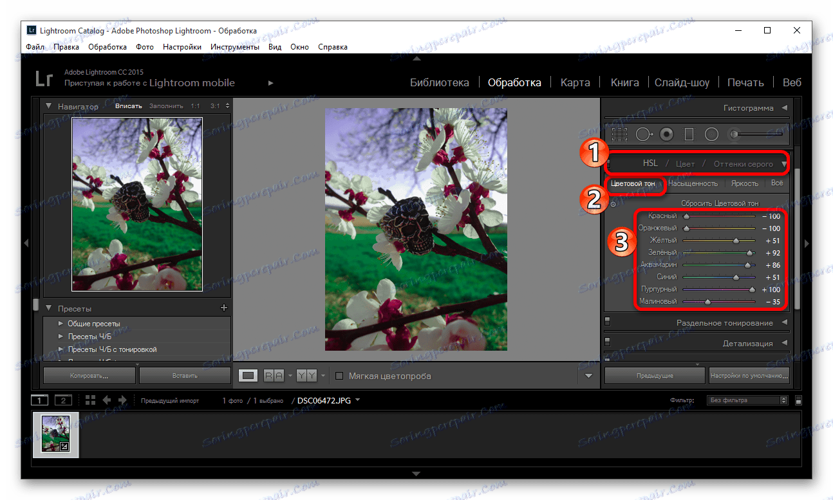Open the Насыщенность HSL tab
This screenshot has width=833, height=500.
point(693,183)
